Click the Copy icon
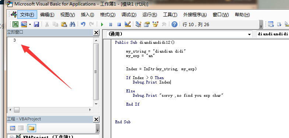 tap(55, 24)
